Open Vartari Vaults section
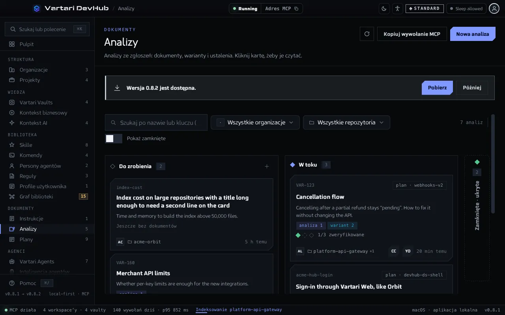 point(47,102)
